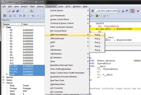Choose A/D Converter entry

(x=67, y=88)
